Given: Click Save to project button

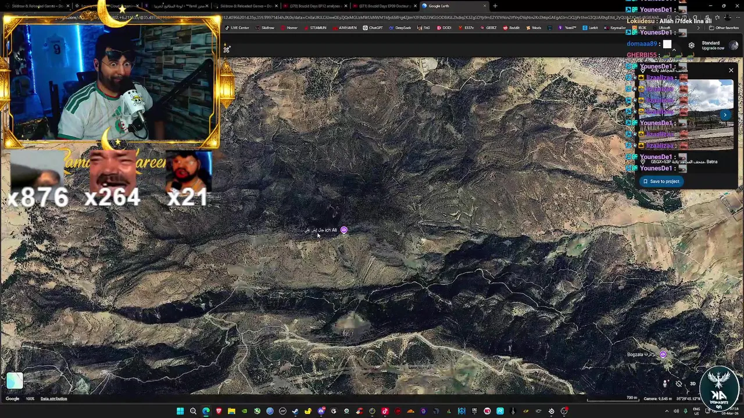Looking at the screenshot, I should click(x=661, y=181).
